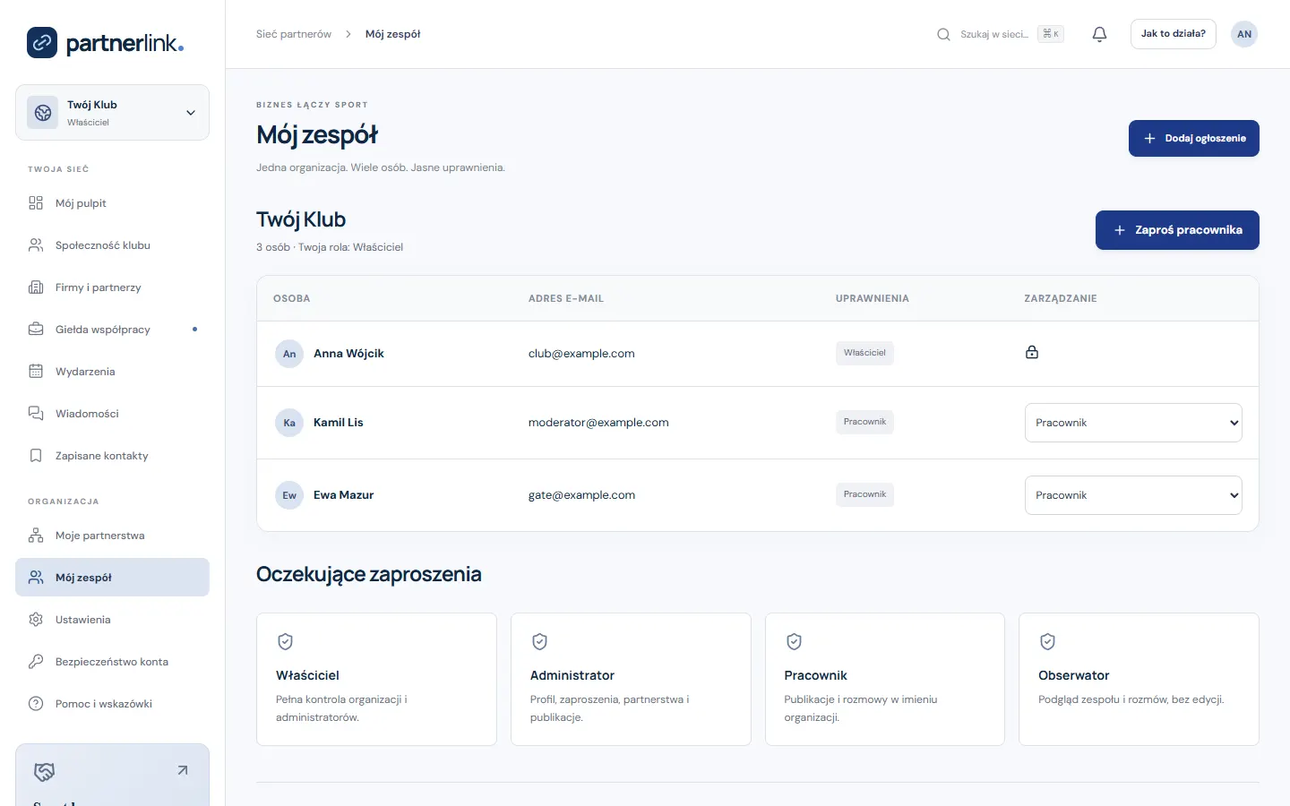The image size is (1290, 806).
Task: Open Wydarzenia in sidebar
Action: pyautogui.click(x=112, y=372)
